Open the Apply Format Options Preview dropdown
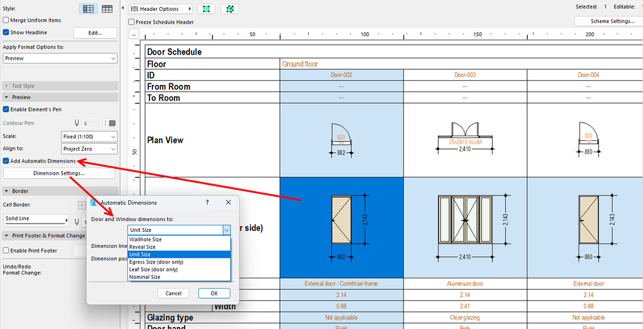This screenshot has height=329, width=643. pos(60,58)
